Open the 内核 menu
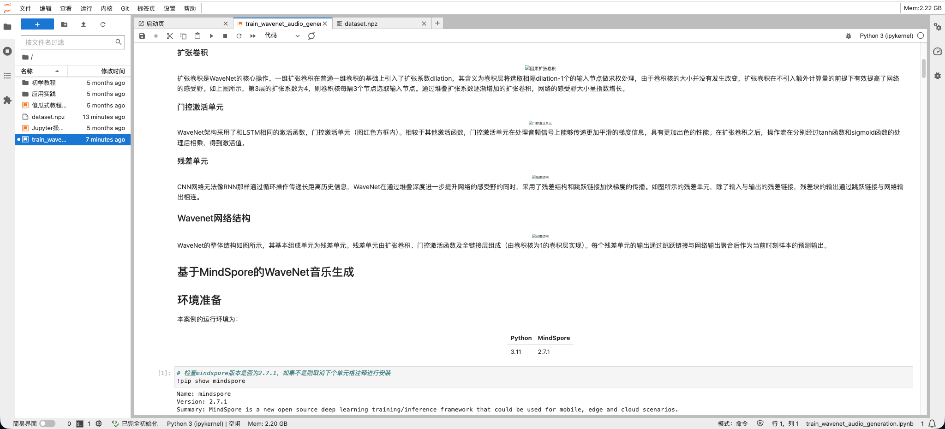 [107, 8]
